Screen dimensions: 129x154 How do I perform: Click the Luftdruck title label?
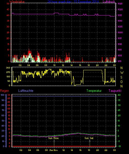pyautogui.click(x=109, y=2)
